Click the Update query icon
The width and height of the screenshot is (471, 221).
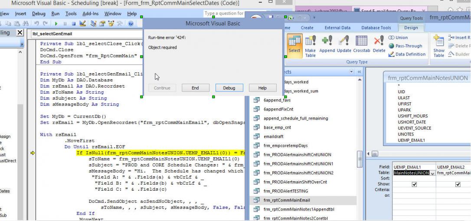(344, 45)
